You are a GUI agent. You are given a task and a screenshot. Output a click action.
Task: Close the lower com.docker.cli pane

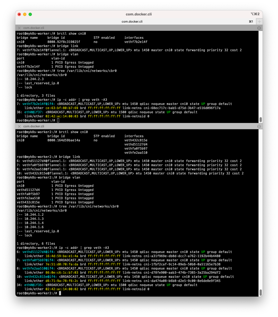point(19,126)
